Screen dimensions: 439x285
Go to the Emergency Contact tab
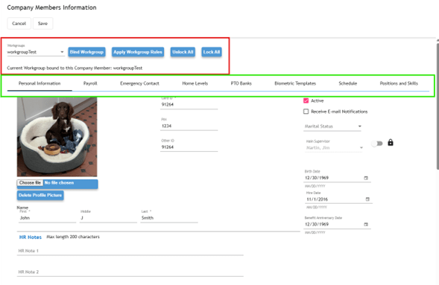tap(139, 83)
